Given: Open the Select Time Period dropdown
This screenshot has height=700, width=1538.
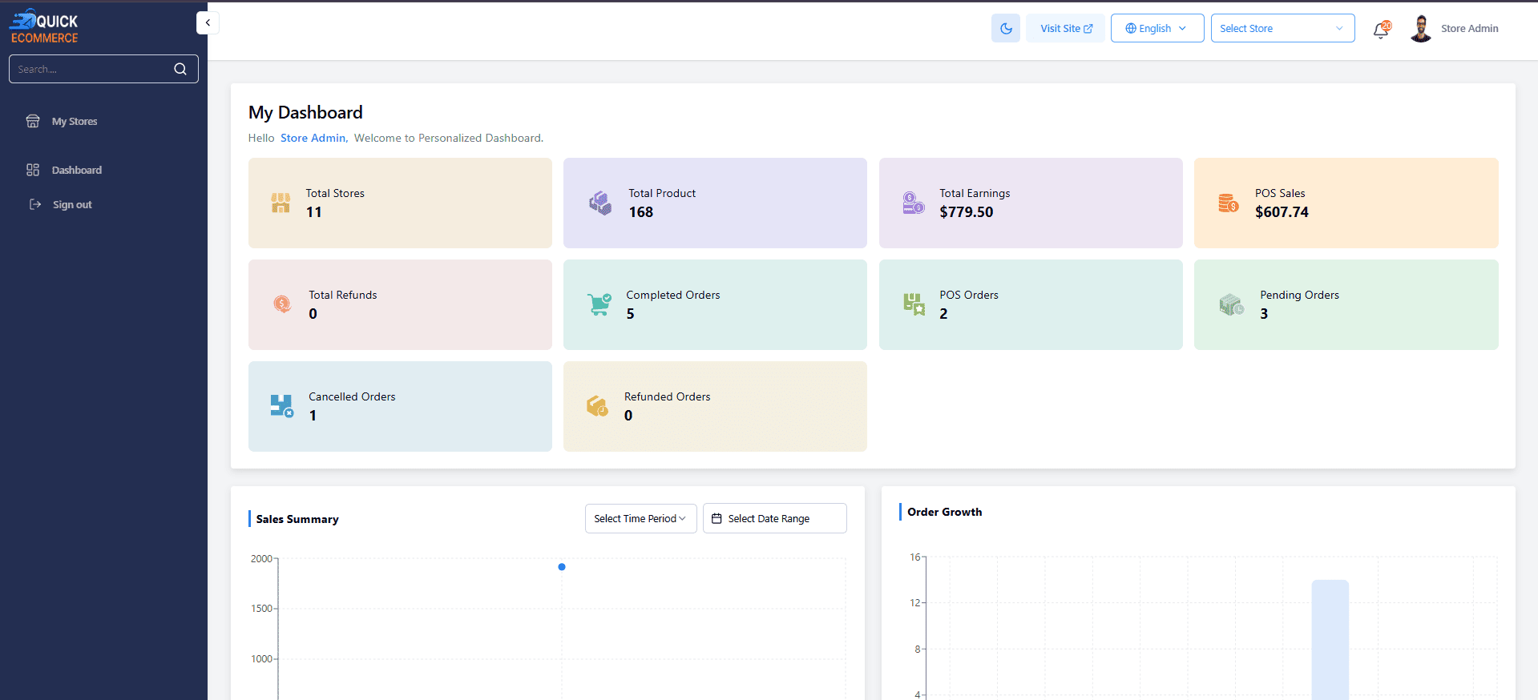Looking at the screenshot, I should coord(640,518).
